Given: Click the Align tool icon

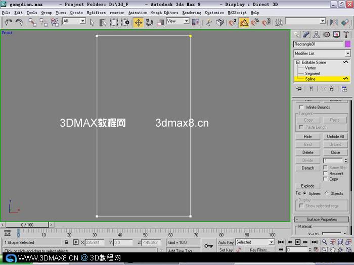Looking at the screenshot, I should [x=345, y=22].
